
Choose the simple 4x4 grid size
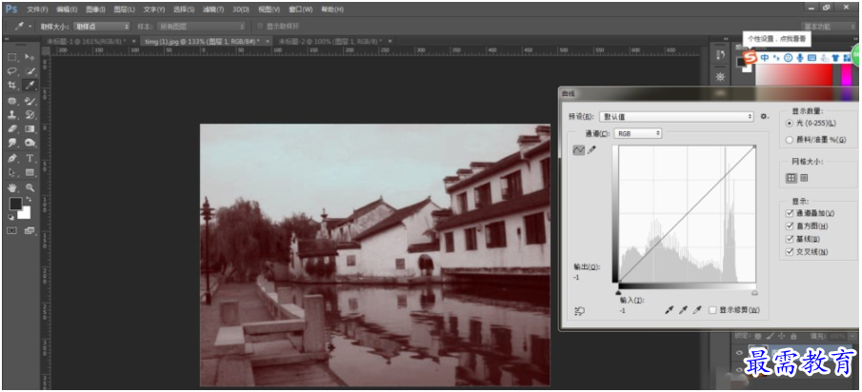click(x=792, y=178)
